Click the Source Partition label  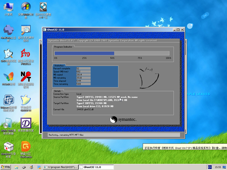[61, 97]
